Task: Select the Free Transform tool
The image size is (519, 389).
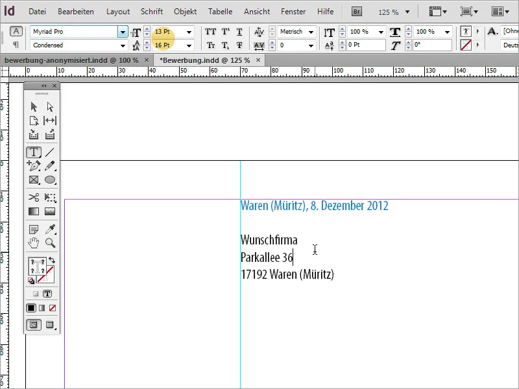Action: point(50,198)
